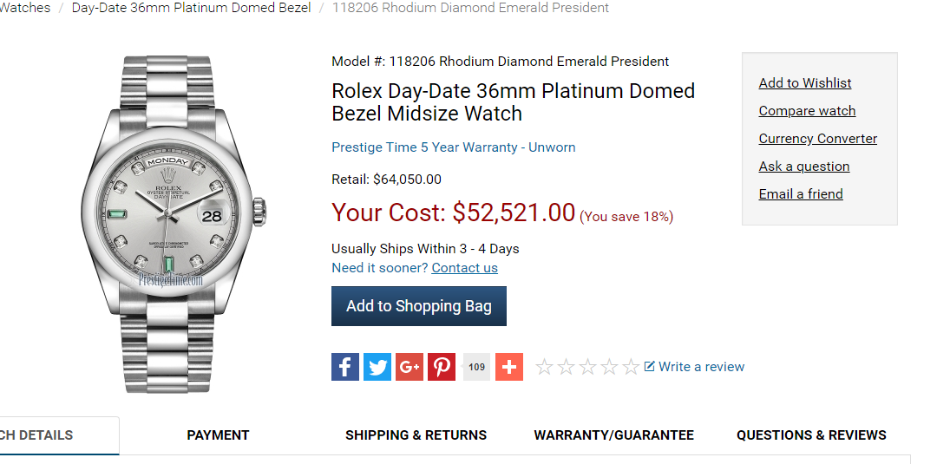
Task: Open the Currency Converter link
Action: click(817, 139)
